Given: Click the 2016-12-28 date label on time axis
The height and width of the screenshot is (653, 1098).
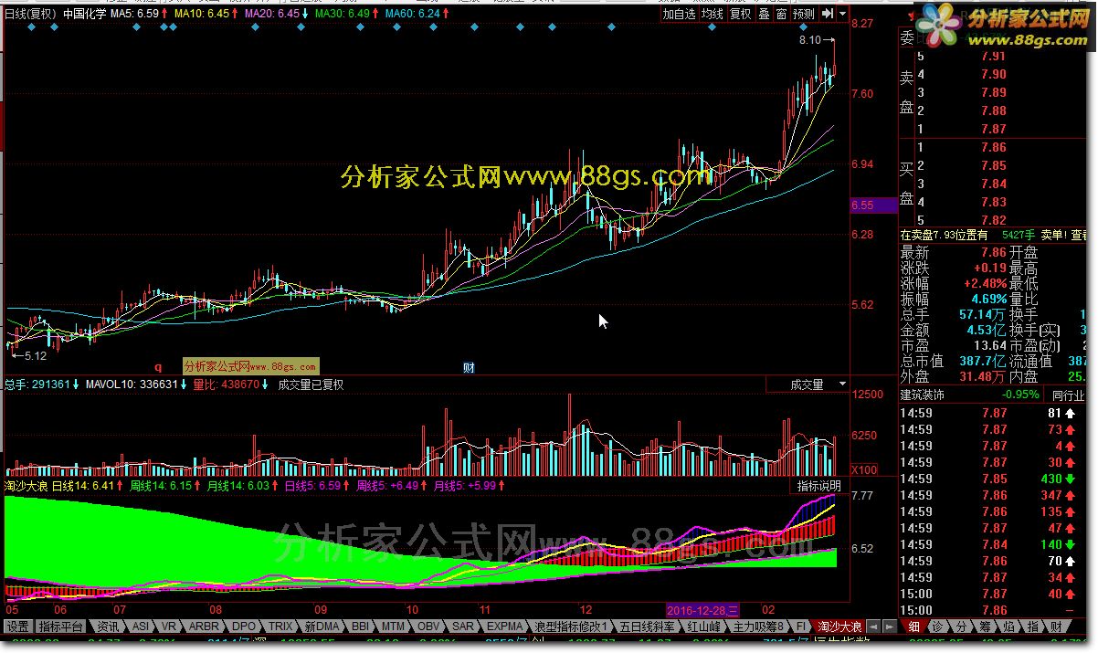Looking at the screenshot, I should [702, 609].
